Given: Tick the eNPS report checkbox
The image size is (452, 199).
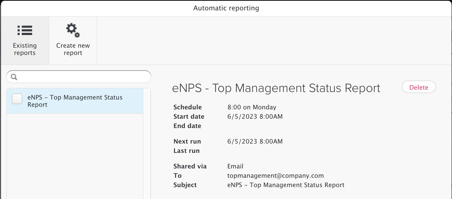Looking at the screenshot, I should pyautogui.click(x=17, y=99).
